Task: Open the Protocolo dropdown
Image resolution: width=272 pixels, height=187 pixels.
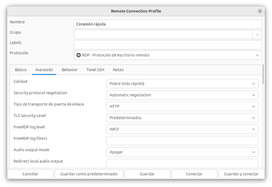Action: (168, 55)
